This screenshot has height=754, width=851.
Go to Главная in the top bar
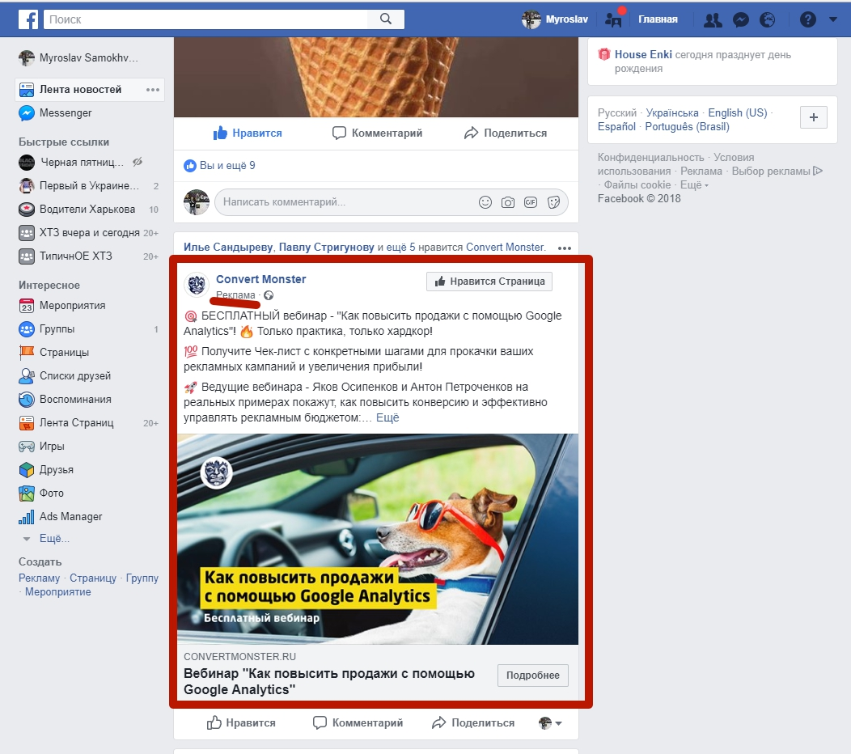pyautogui.click(x=658, y=19)
